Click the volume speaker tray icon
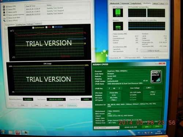This screenshot has width=183, height=137. pos(152,133)
